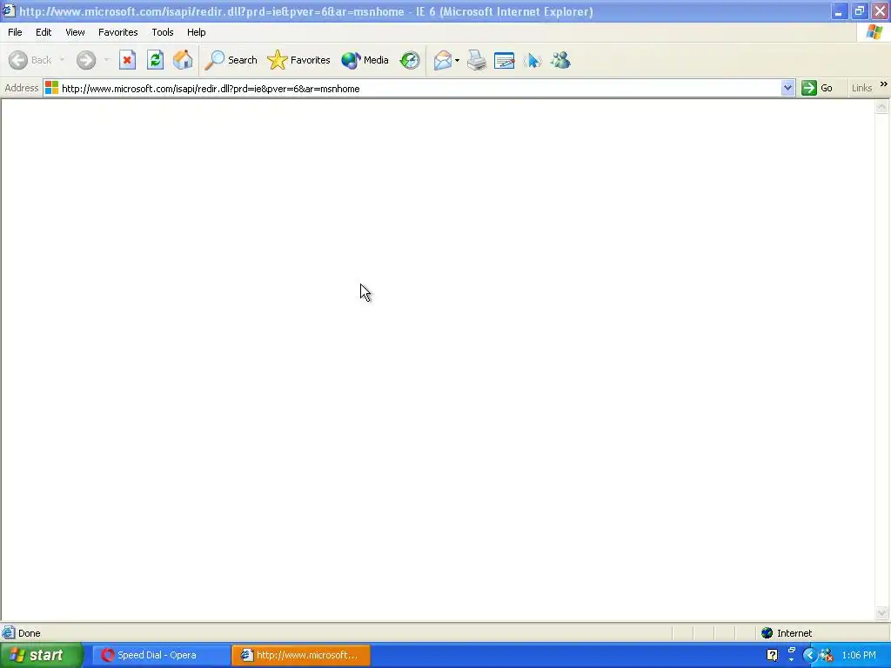This screenshot has height=668, width=891.
Task: Click the Done status text
Action: tap(29, 633)
